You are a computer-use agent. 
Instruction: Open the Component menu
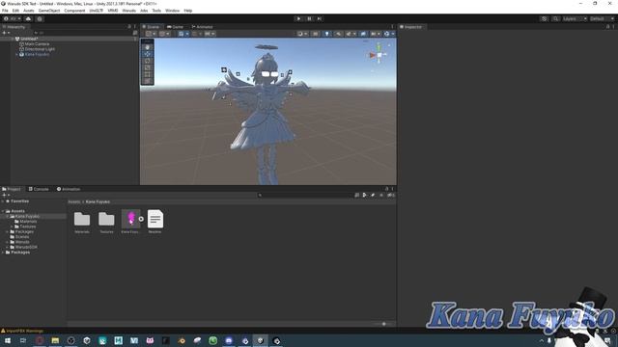(x=74, y=11)
